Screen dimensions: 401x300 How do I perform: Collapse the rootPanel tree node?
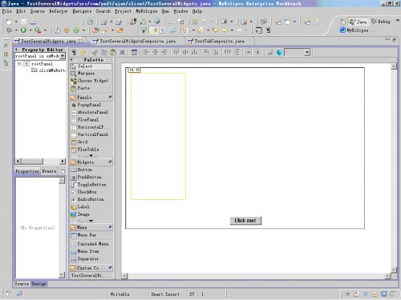pyautogui.click(x=19, y=64)
